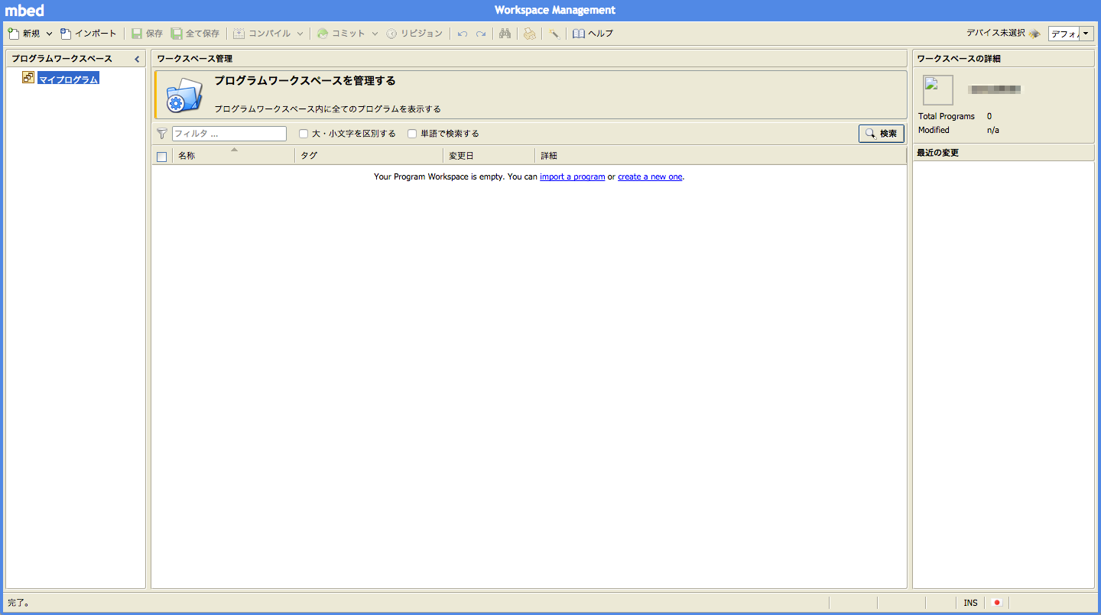Toggle the select-all checkbox in the header row
This screenshot has width=1101, height=615.
click(161, 156)
